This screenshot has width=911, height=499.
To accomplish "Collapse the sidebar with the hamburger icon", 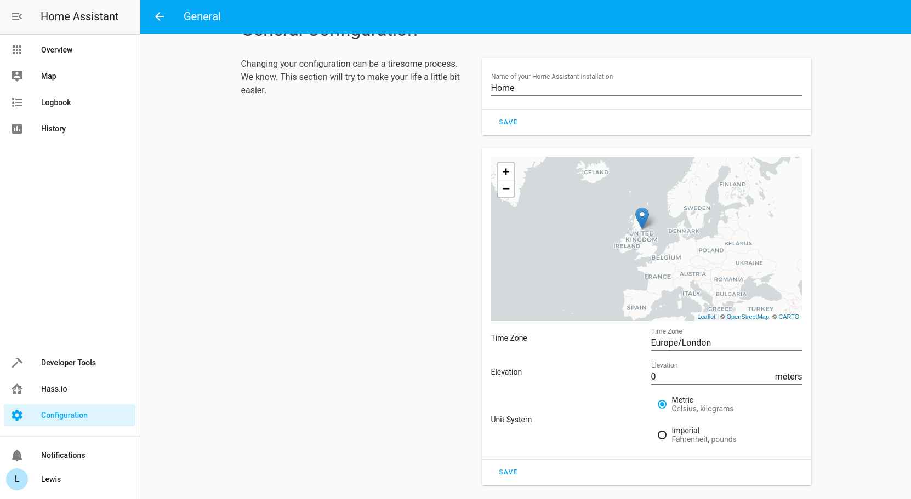I will tap(17, 16).
